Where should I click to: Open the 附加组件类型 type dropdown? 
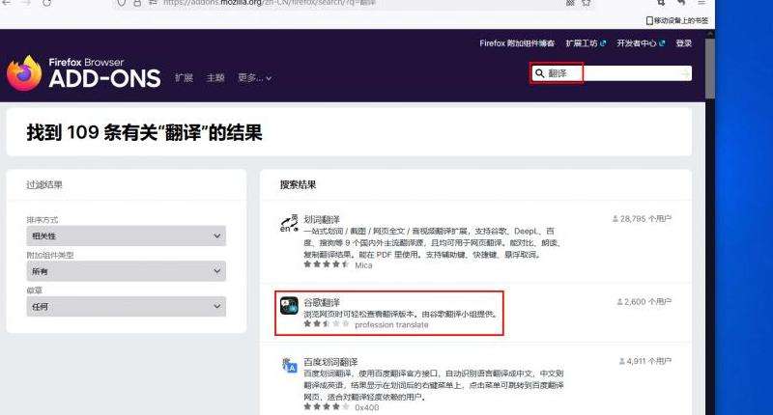(x=126, y=271)
